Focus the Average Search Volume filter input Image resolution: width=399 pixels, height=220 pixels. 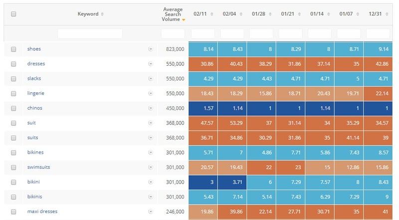point(173,33)
